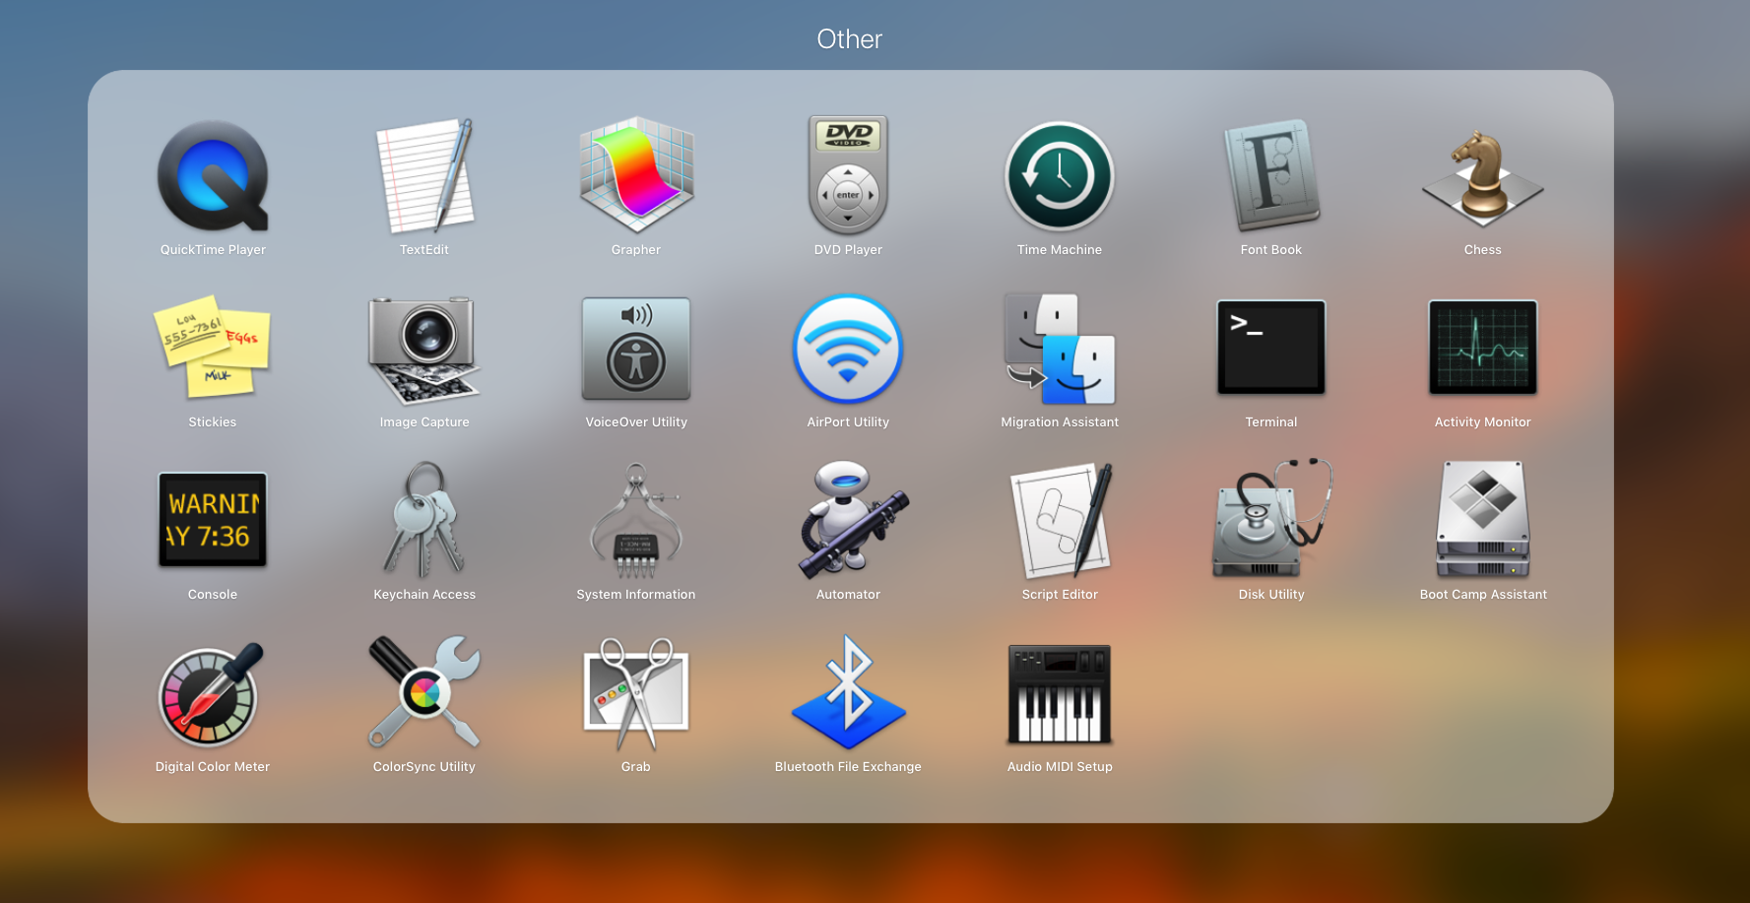Open the Console warning log icon
This screenshot has width=1750, height=903.
click(213, 519)
